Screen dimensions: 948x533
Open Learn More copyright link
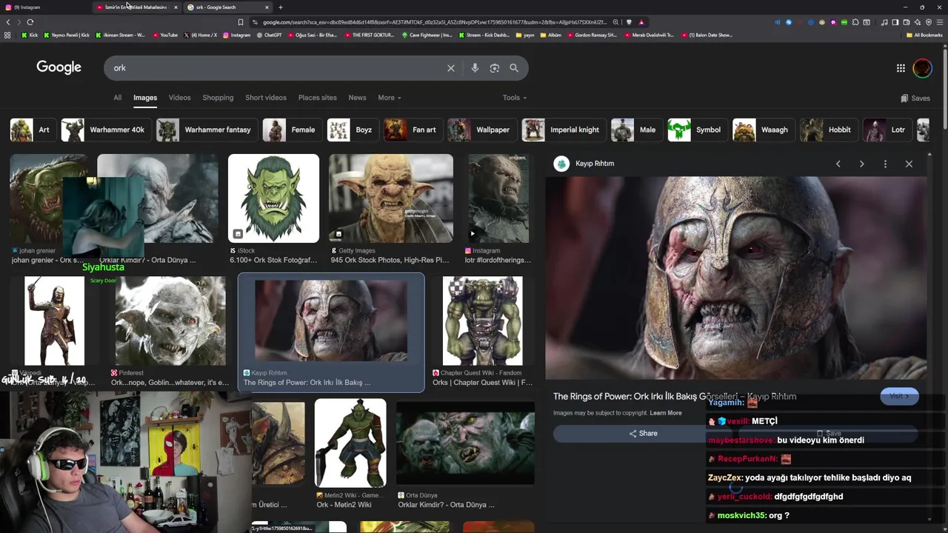pos(666,413)
